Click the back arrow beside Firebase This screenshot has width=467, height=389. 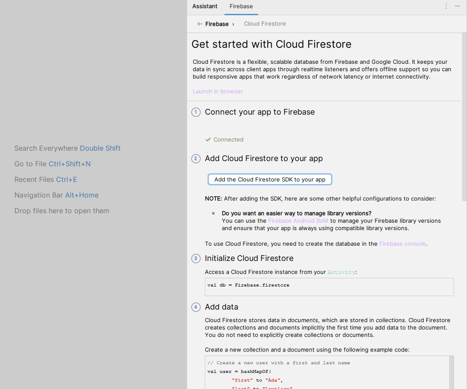pyautogui.click(x=200, y=24)
